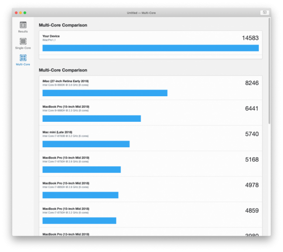The image size is (283, 252).
Task: Click the iMac 27-inch blue score bar
Action: 105,93
